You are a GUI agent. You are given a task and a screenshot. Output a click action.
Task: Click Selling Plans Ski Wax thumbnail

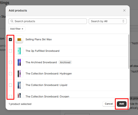coord(19,39)
